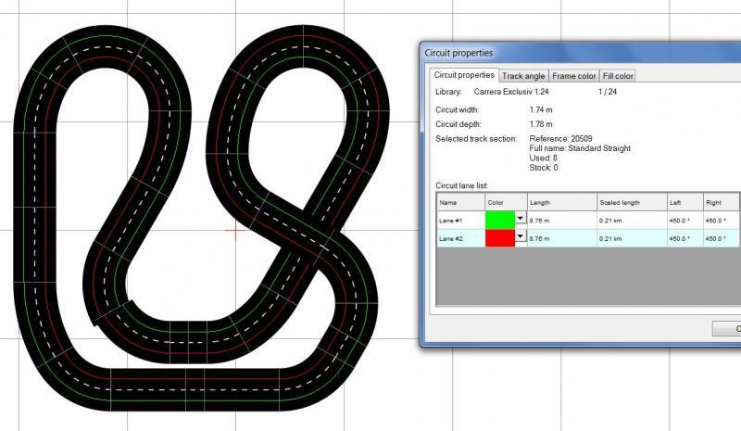Click the Lane #2 scaled length cell

pyautogui.click(x=631, y=238)
